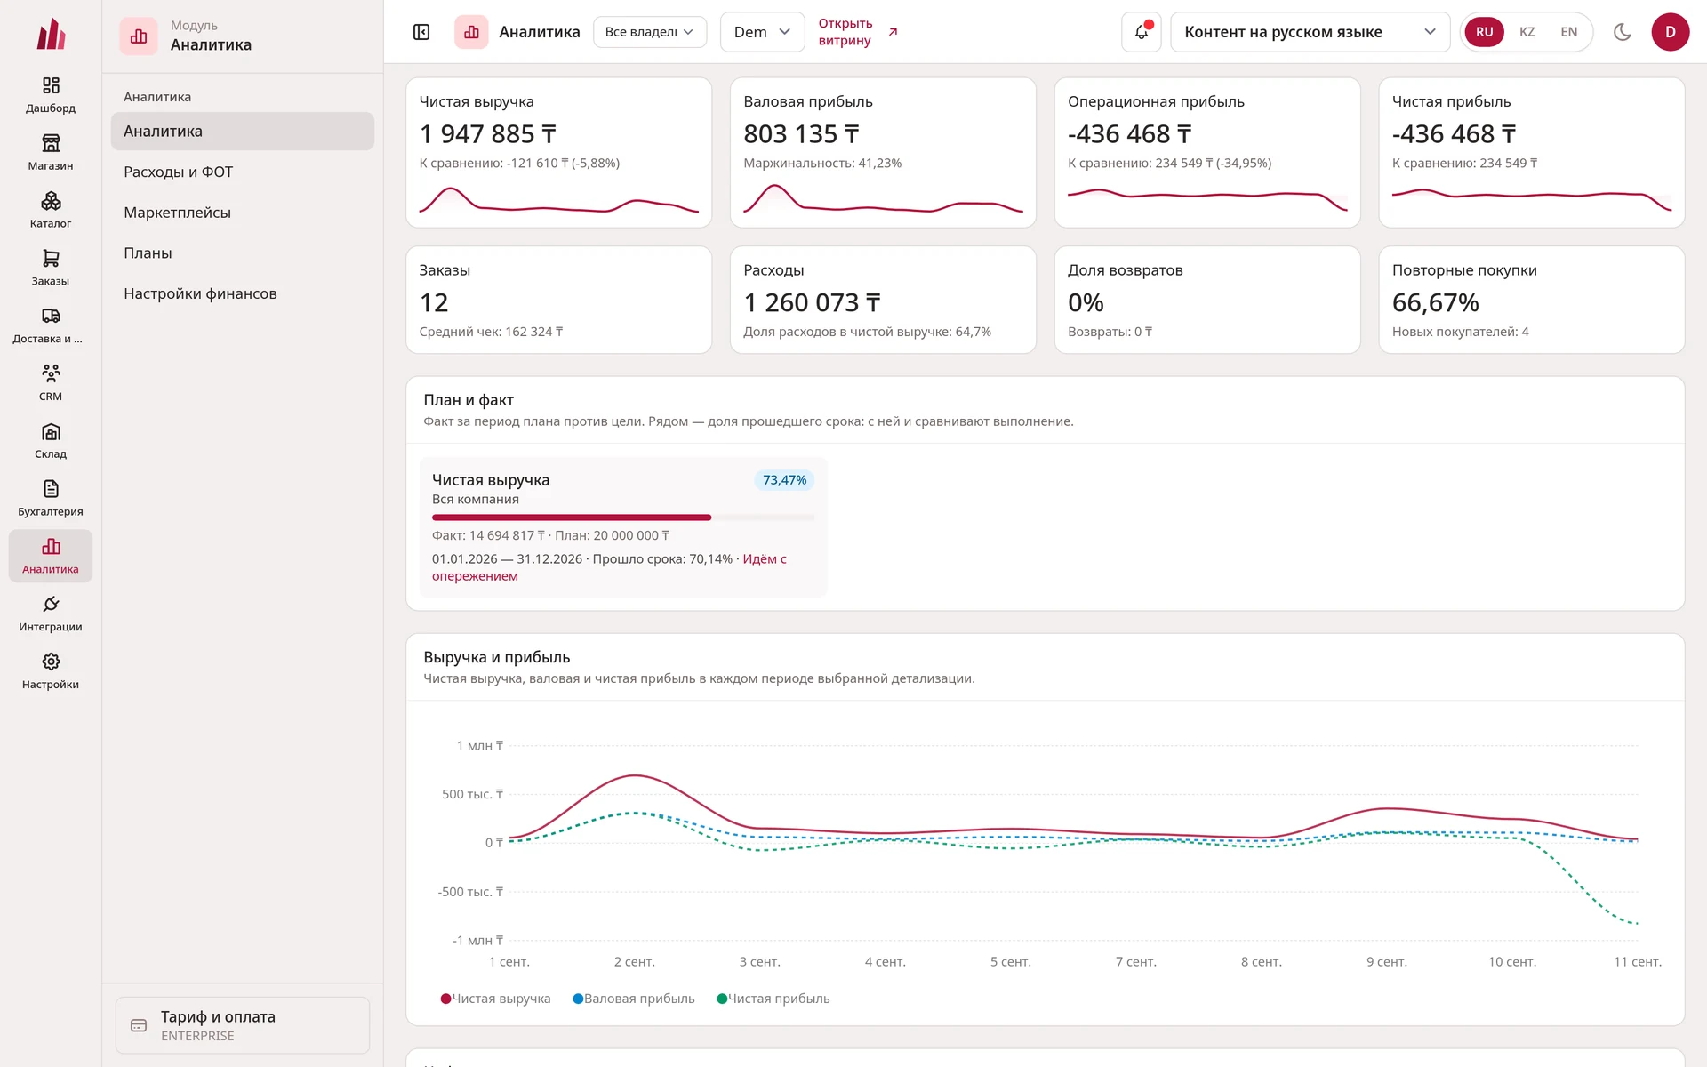This screenshot has height=1067, width=1707.
Task: Open the Дашборд section icon
Action: [51, 85]
